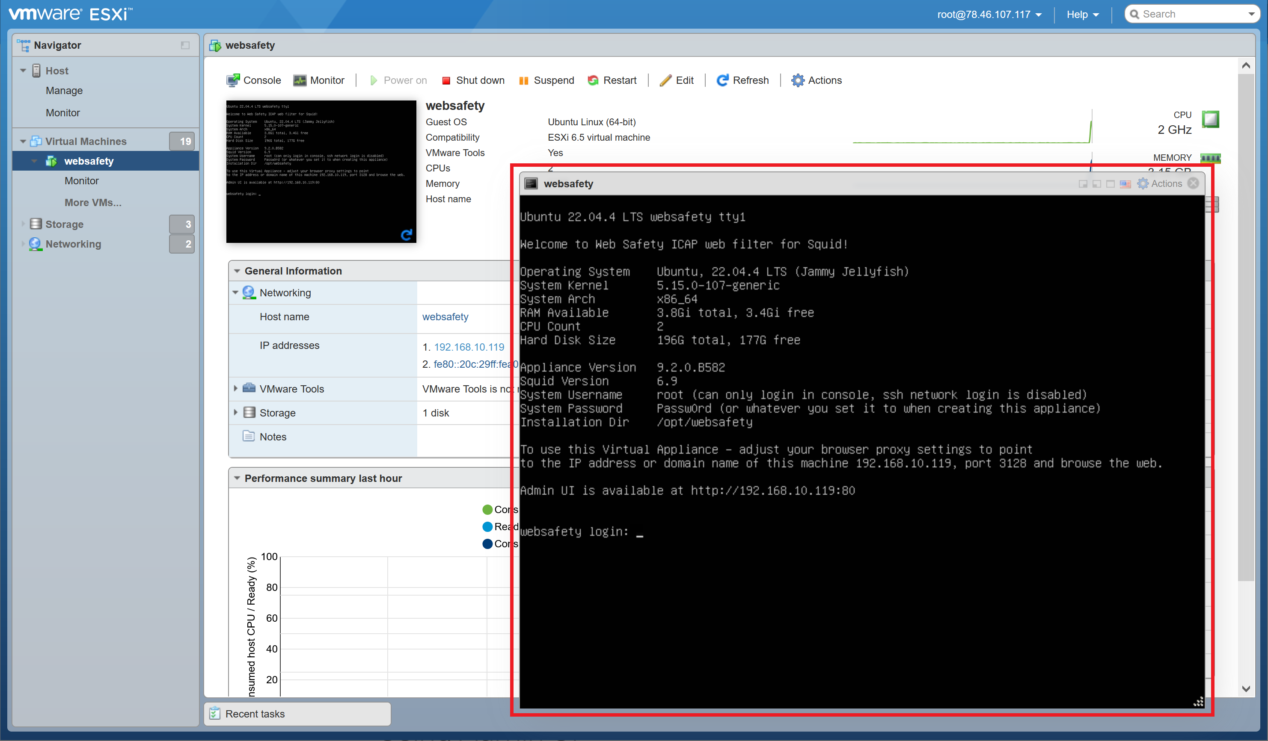The width and height of the screenshot is (1268, 741).
Task: Open Host Monitor in navigator
Action: tap(62, 112)
